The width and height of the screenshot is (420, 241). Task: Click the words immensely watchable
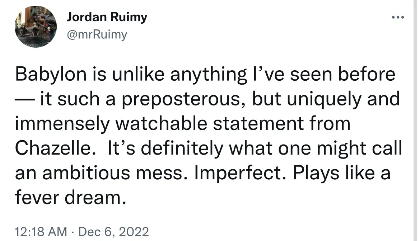tap(111, 124)
